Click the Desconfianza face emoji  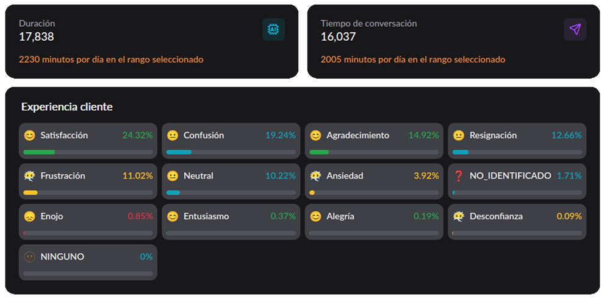click(459, 216)
